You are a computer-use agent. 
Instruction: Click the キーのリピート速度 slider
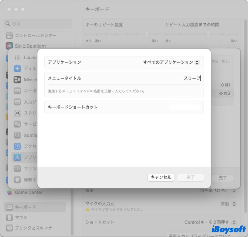pyautogui.click(x=146, y=34)
